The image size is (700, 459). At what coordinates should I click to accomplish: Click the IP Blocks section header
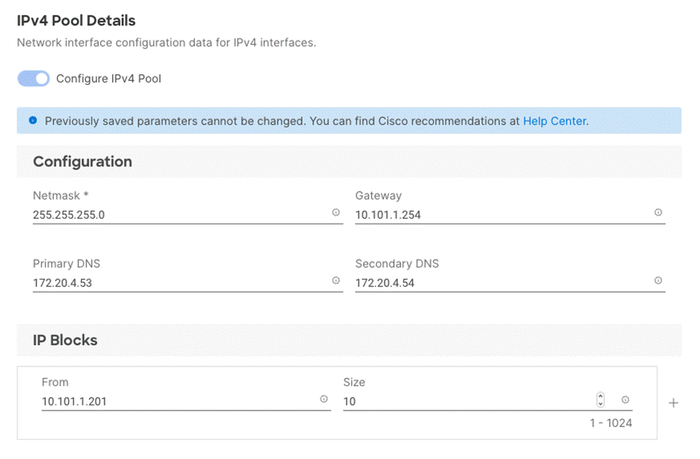65,340
